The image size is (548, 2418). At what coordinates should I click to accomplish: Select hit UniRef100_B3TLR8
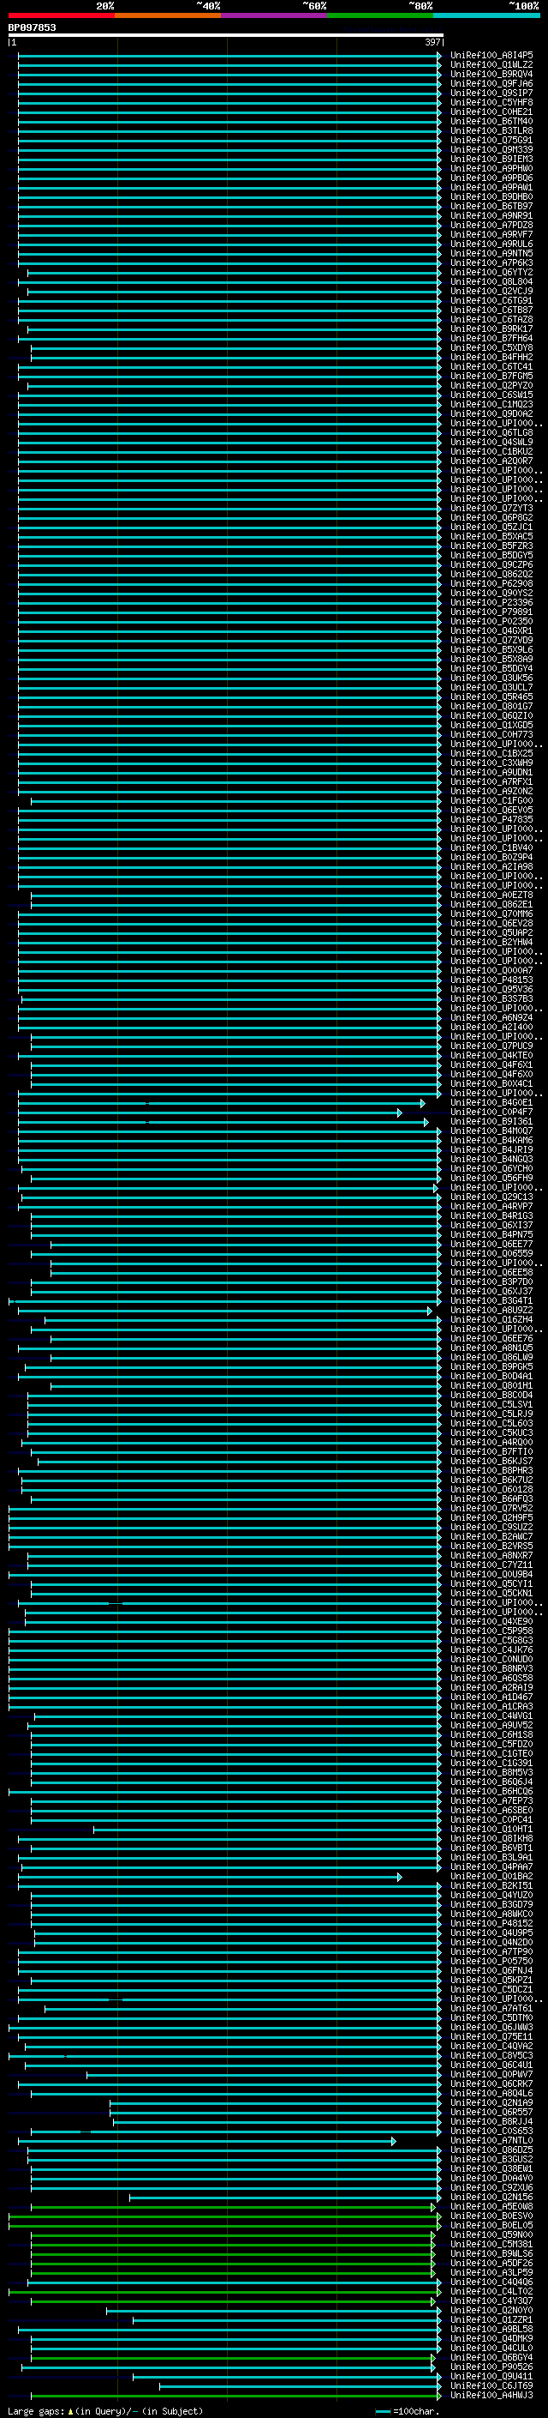[491, 130]
